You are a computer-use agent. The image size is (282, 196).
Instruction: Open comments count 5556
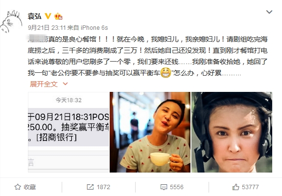point(177,187)
